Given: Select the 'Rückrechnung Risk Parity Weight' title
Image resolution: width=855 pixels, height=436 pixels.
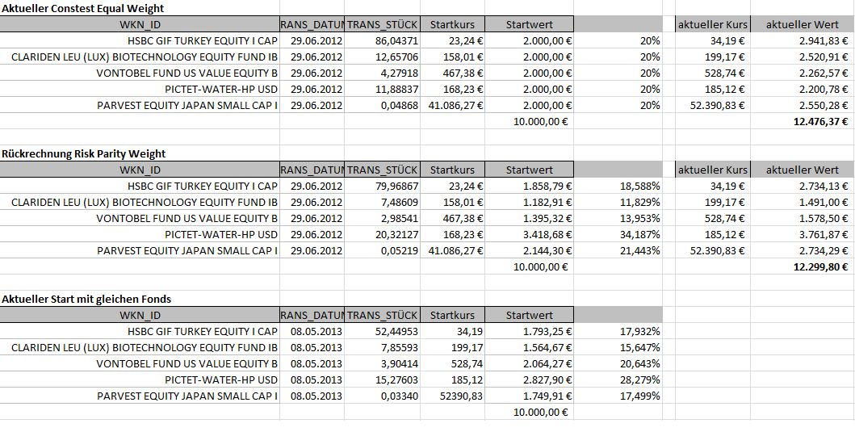Looking at the screenshot, I should pyautogui.click(x=83, y=153).
